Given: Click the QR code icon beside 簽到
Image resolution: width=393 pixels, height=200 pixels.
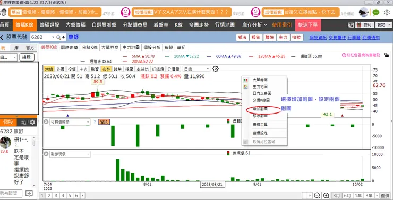Looking at the screenshot, I should [x=351, y=25].
